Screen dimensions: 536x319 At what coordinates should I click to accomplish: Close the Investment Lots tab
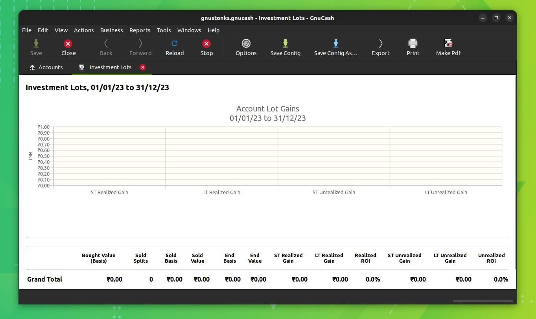click(142, 67)
